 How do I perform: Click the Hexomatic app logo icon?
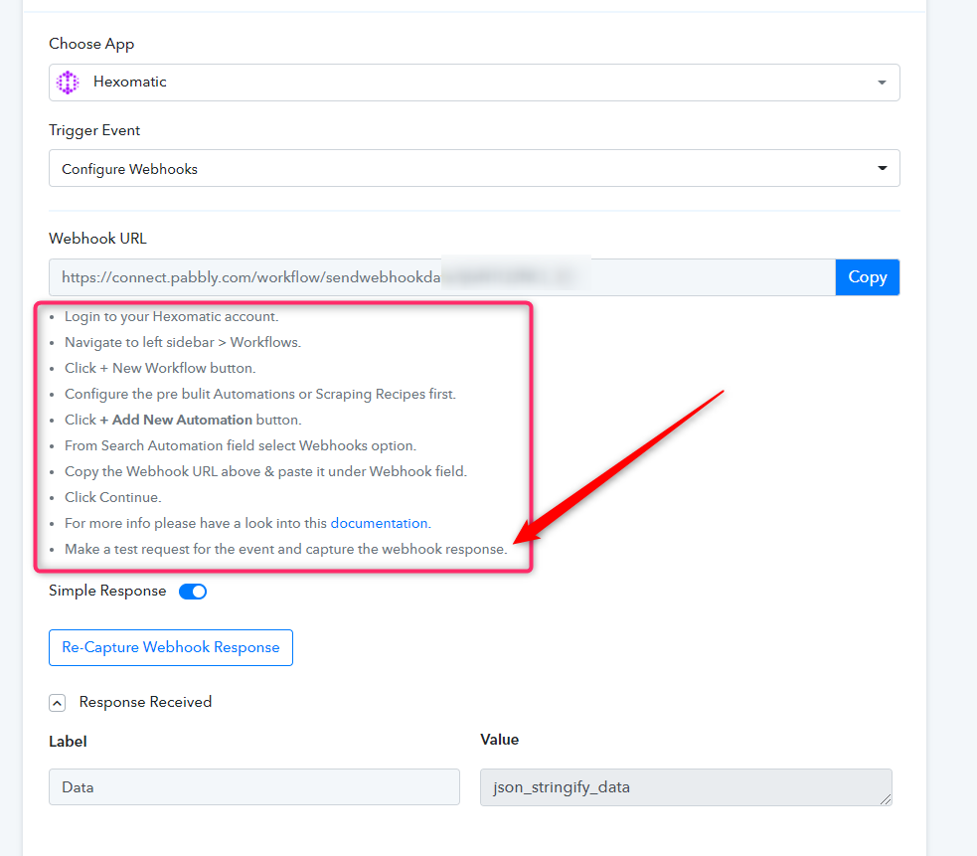pos(68,83)
